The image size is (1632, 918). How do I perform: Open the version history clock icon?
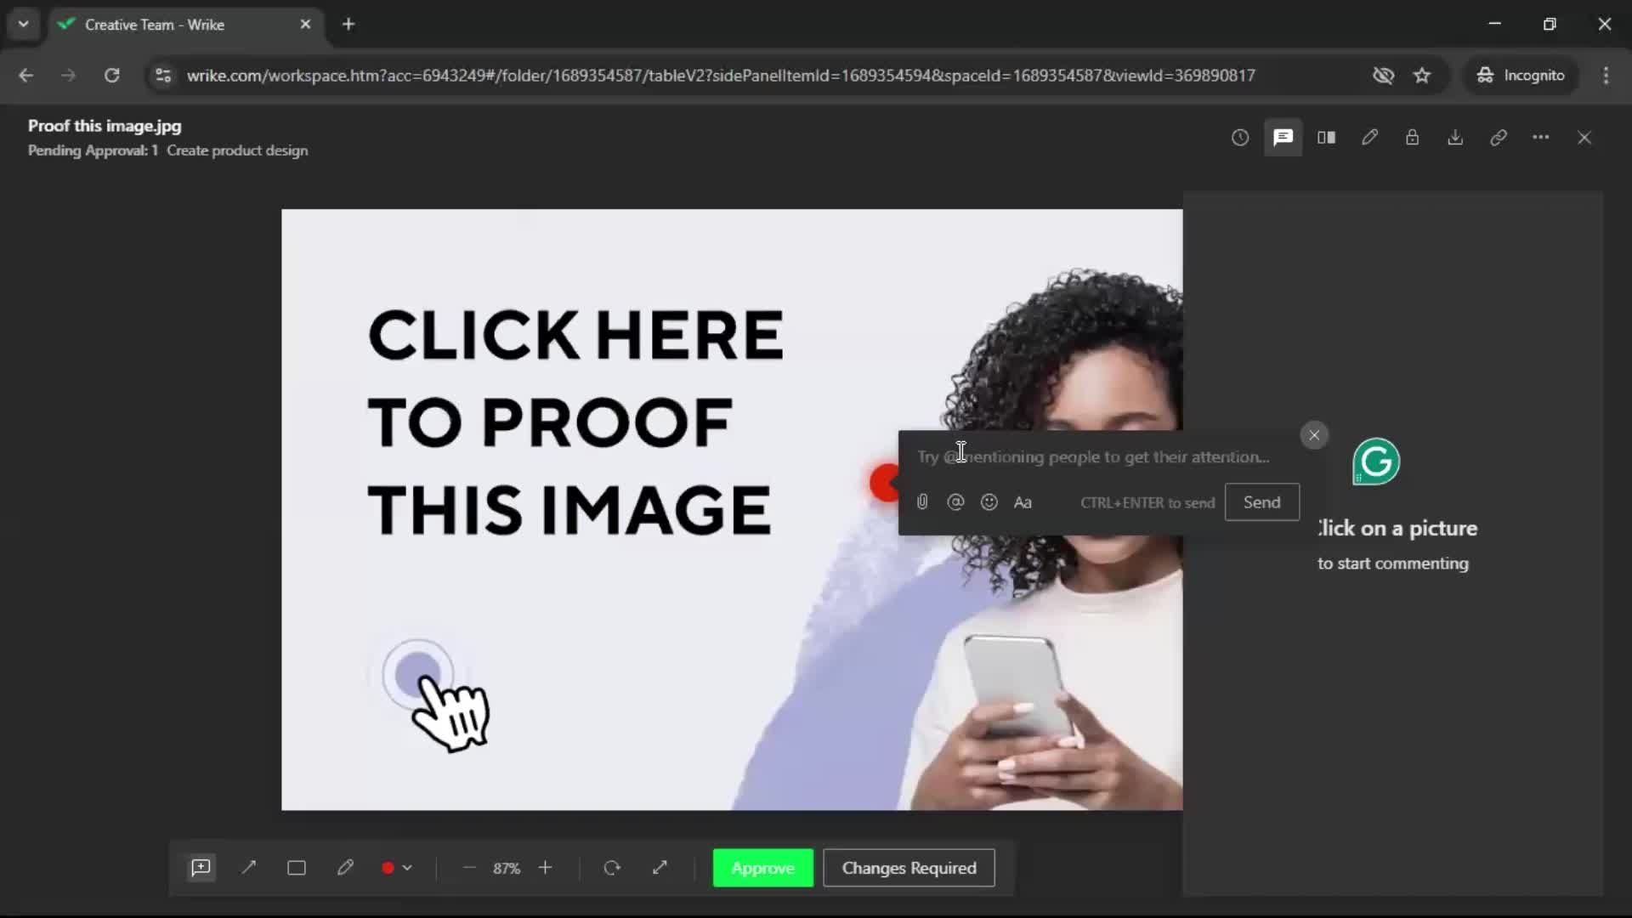1240,138
